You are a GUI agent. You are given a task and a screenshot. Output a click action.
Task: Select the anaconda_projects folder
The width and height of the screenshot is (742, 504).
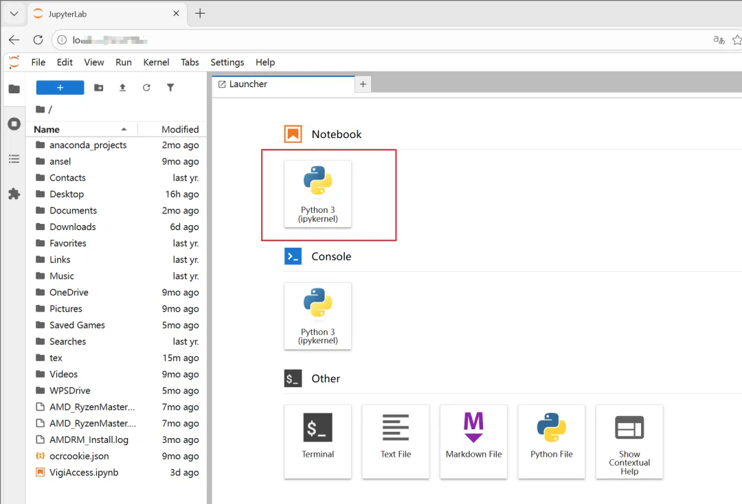point(117,145)
